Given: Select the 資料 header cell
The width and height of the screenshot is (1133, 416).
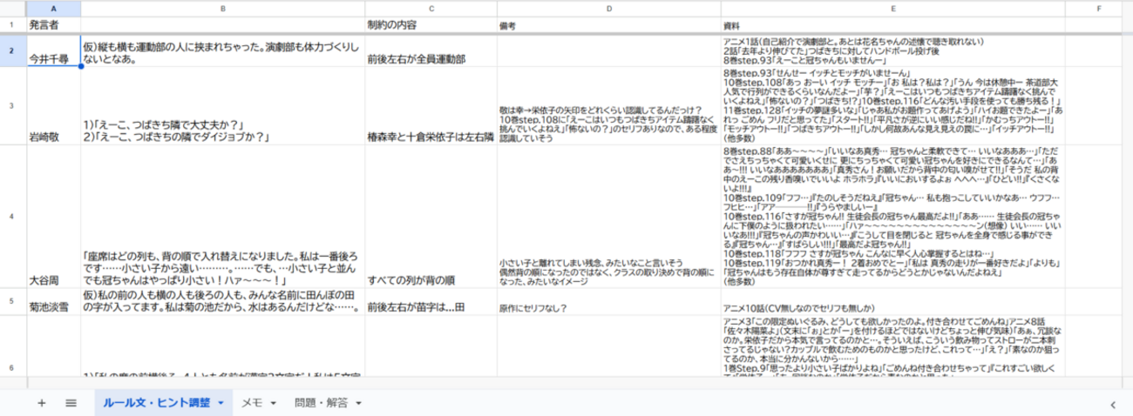Looking at the screenshot, I should [x=894, y=25].
